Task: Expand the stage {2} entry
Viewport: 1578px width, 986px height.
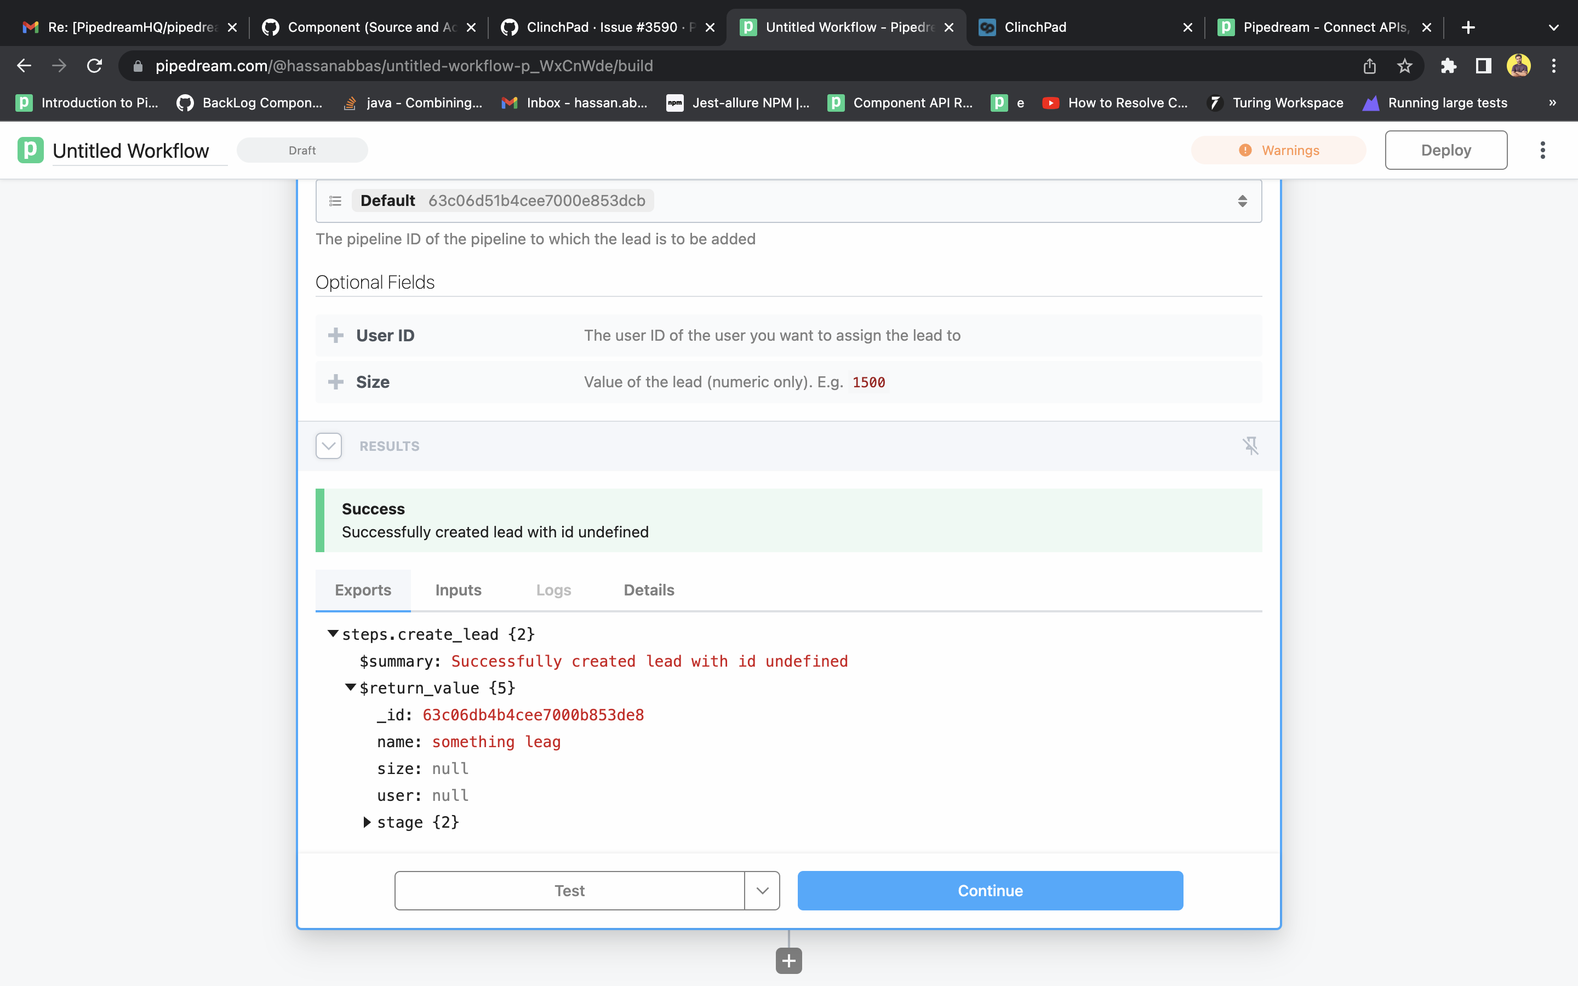Action: (x=367, y=822)
